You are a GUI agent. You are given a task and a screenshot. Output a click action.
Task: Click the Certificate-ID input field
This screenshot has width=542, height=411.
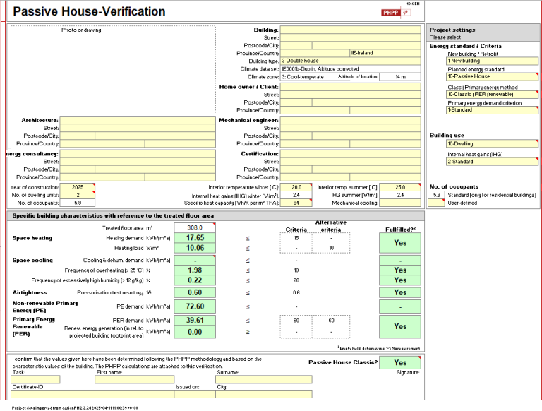pos(92,394)
